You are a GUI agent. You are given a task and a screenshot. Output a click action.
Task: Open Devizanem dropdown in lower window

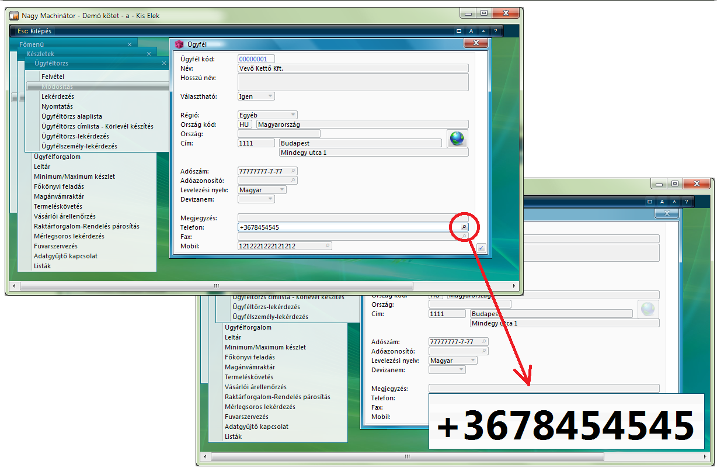(x=447, y=370)
